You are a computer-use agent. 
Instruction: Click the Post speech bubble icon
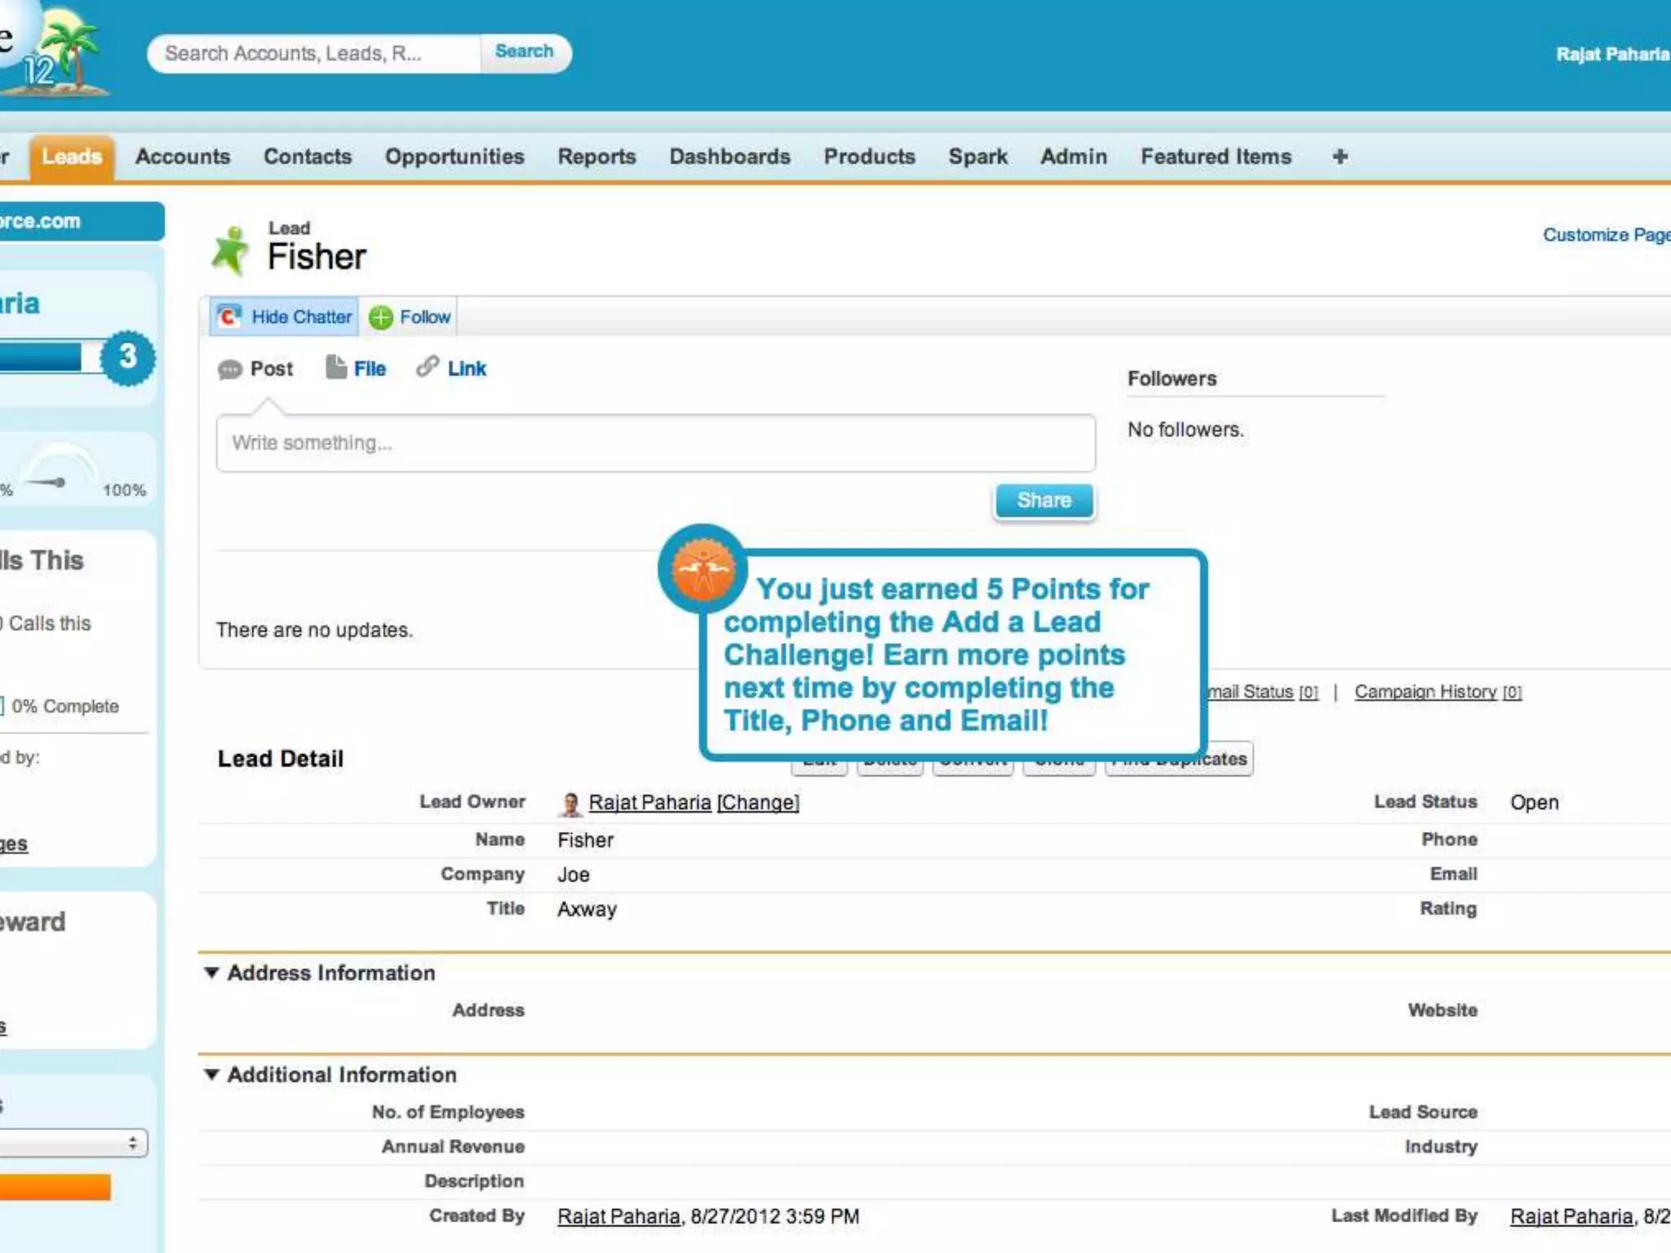(x=230, y=370)
